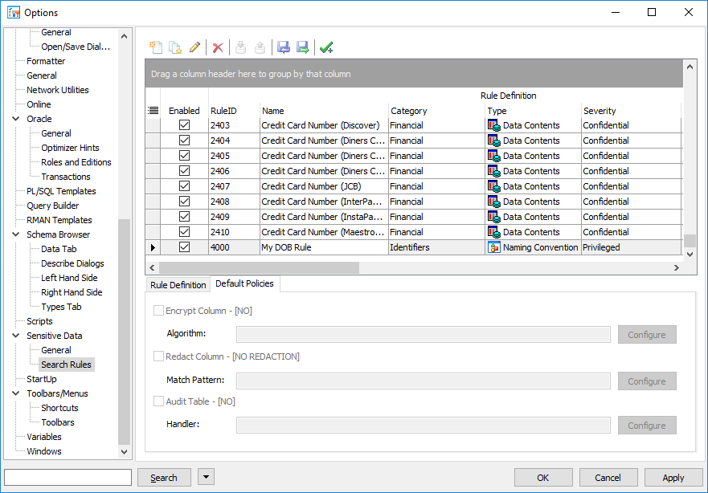708x493 pixels.
Task: Uncheck Enabled for rule 2404
Action: [x=184, y=141]
